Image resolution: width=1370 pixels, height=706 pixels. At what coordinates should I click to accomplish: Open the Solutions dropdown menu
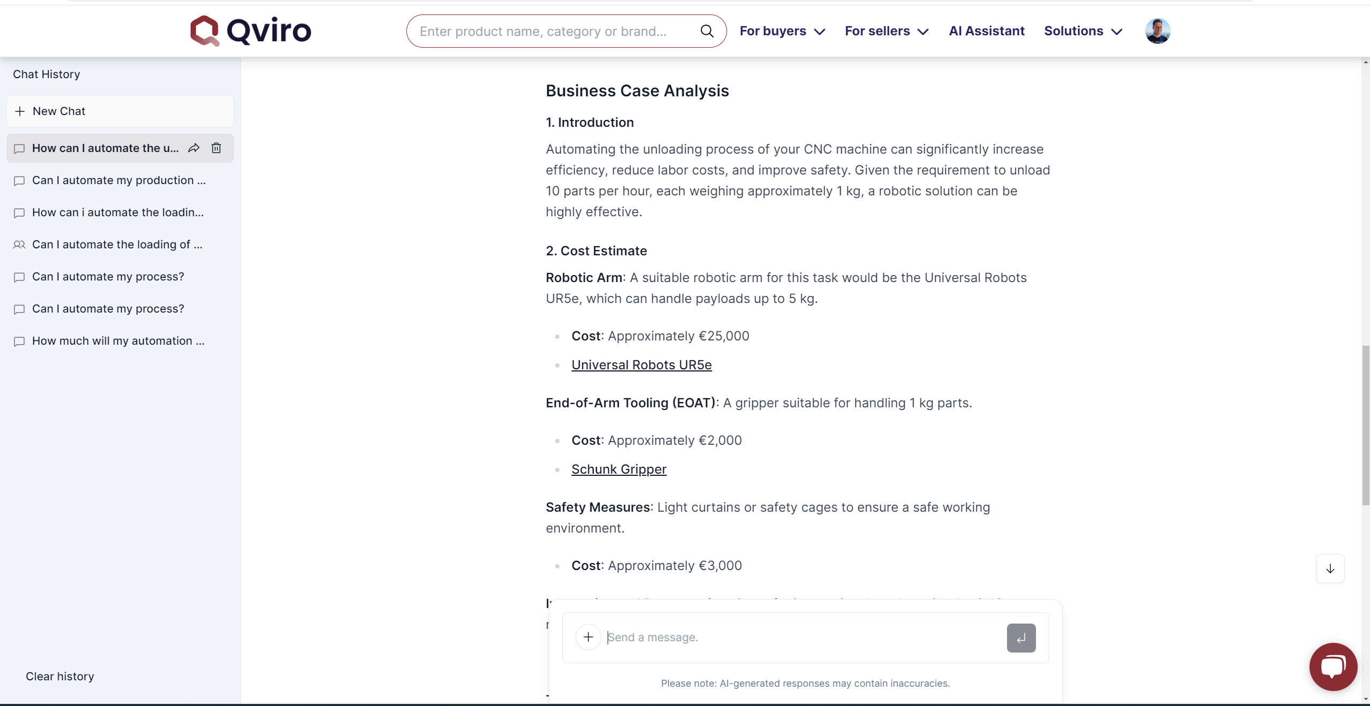(x=1083, y=31)
